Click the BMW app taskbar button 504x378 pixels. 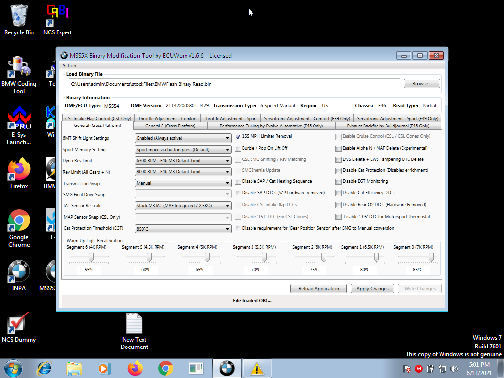[227, 368]
